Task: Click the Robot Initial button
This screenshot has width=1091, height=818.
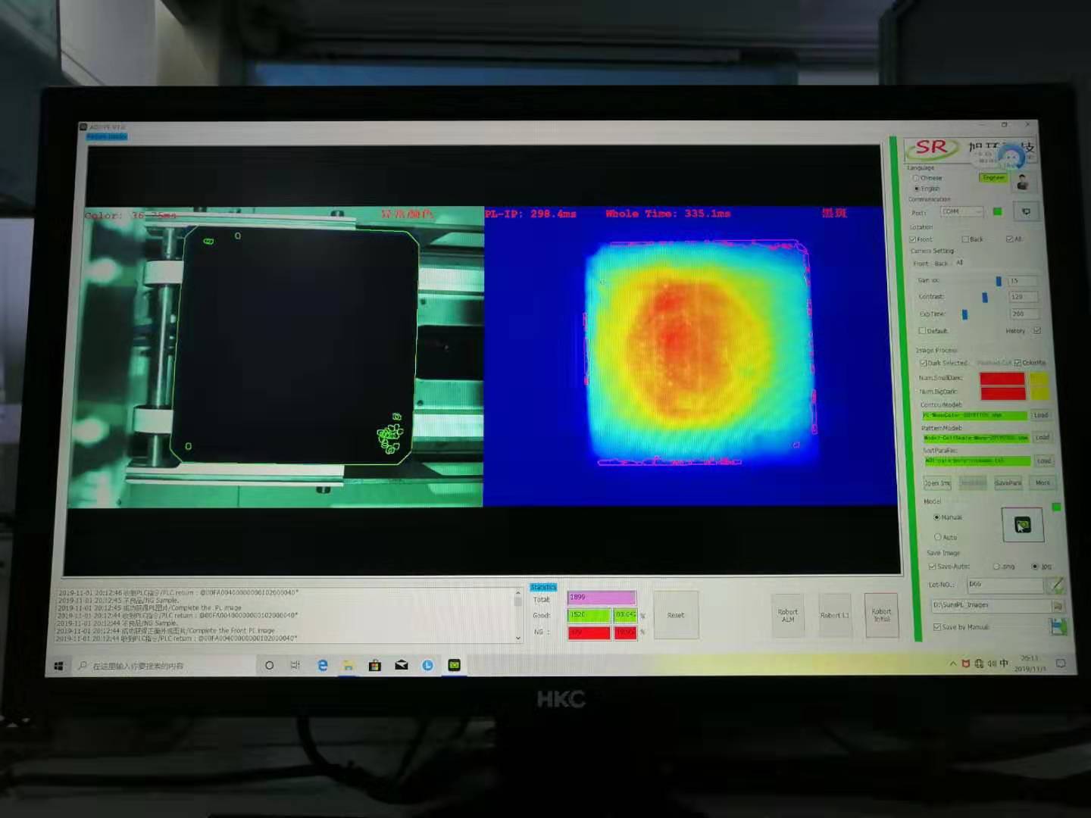Action: (x=881, y=615)
